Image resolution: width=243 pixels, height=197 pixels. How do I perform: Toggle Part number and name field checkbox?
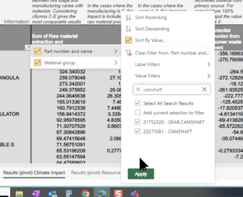(x=38, y=51)
